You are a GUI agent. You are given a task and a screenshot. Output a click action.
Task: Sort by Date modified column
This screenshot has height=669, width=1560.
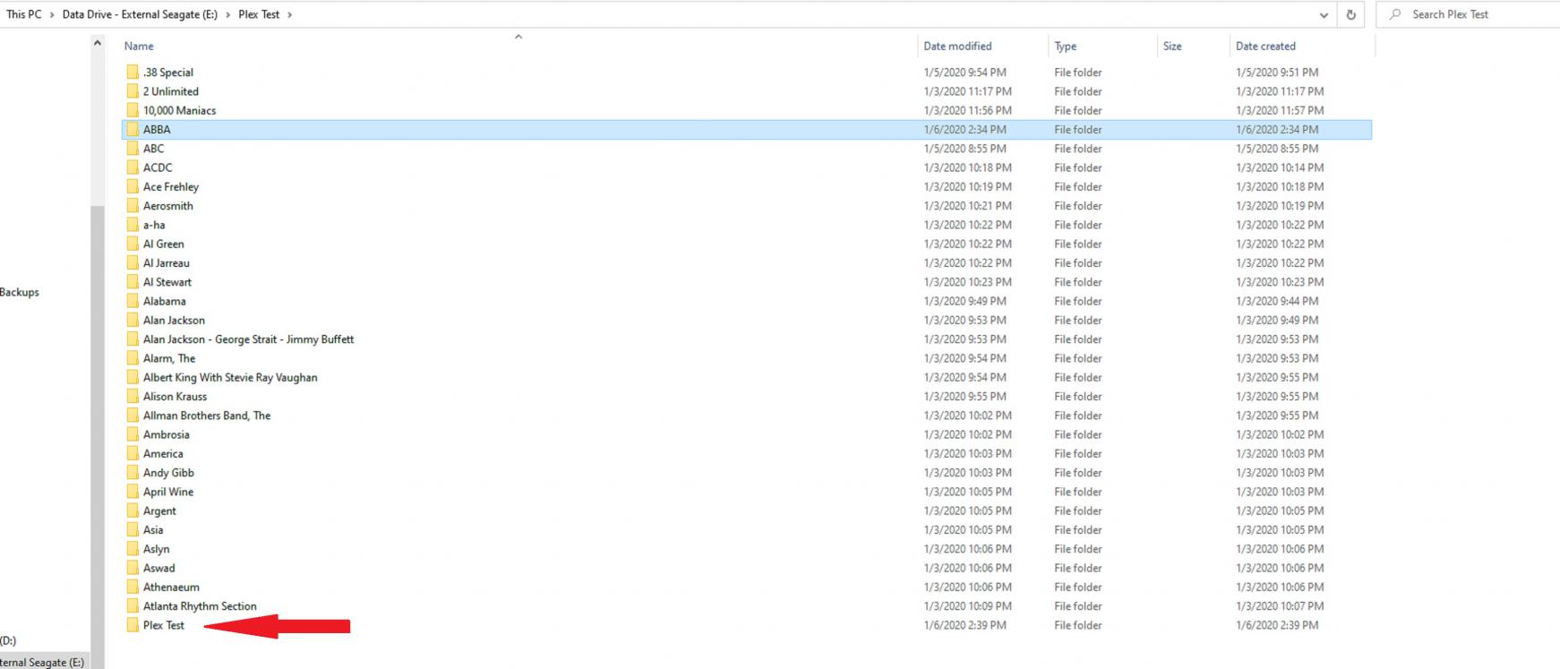point(957,47)
